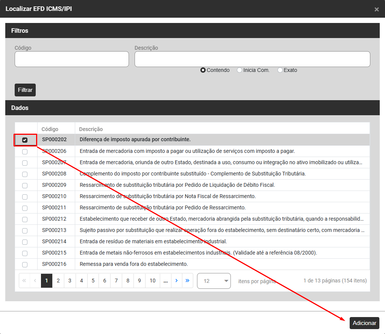Sort by the Código column header
This screenshot has height=334, width=385.
[x=50, y=129]
